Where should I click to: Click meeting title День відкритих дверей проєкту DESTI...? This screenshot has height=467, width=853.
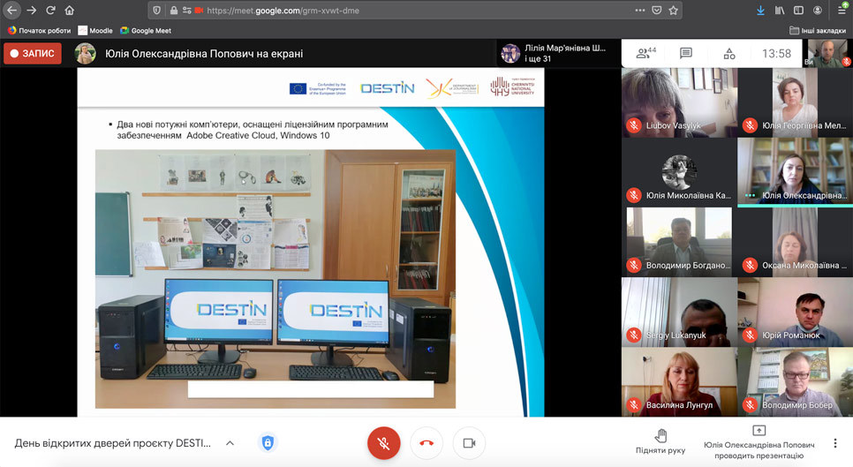113,443
